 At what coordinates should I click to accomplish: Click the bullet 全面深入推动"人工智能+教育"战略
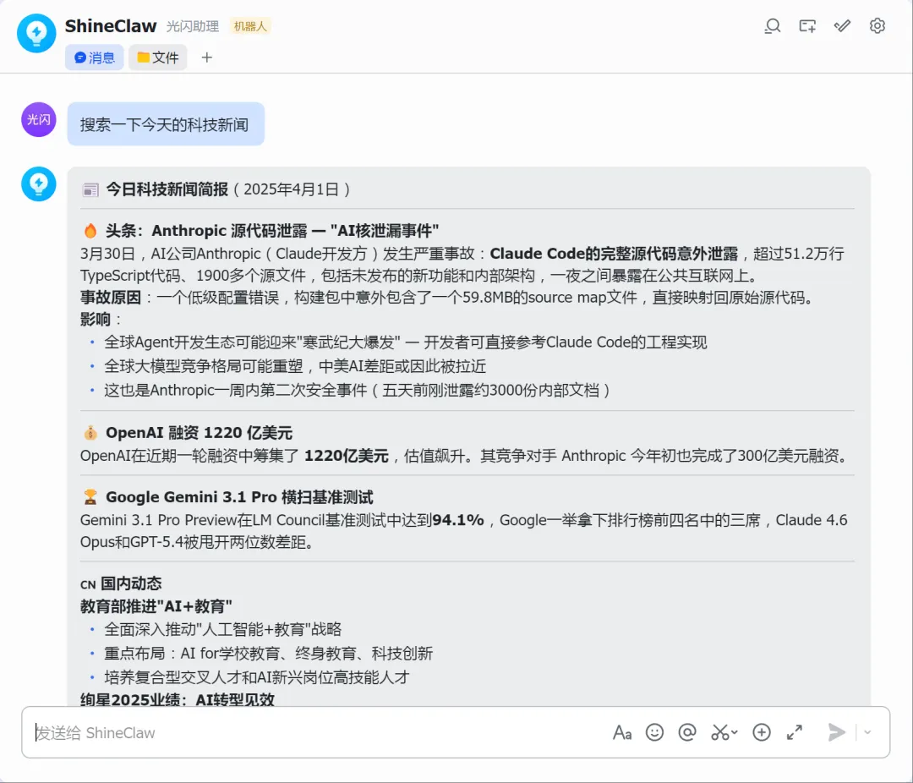click(223, 629)
